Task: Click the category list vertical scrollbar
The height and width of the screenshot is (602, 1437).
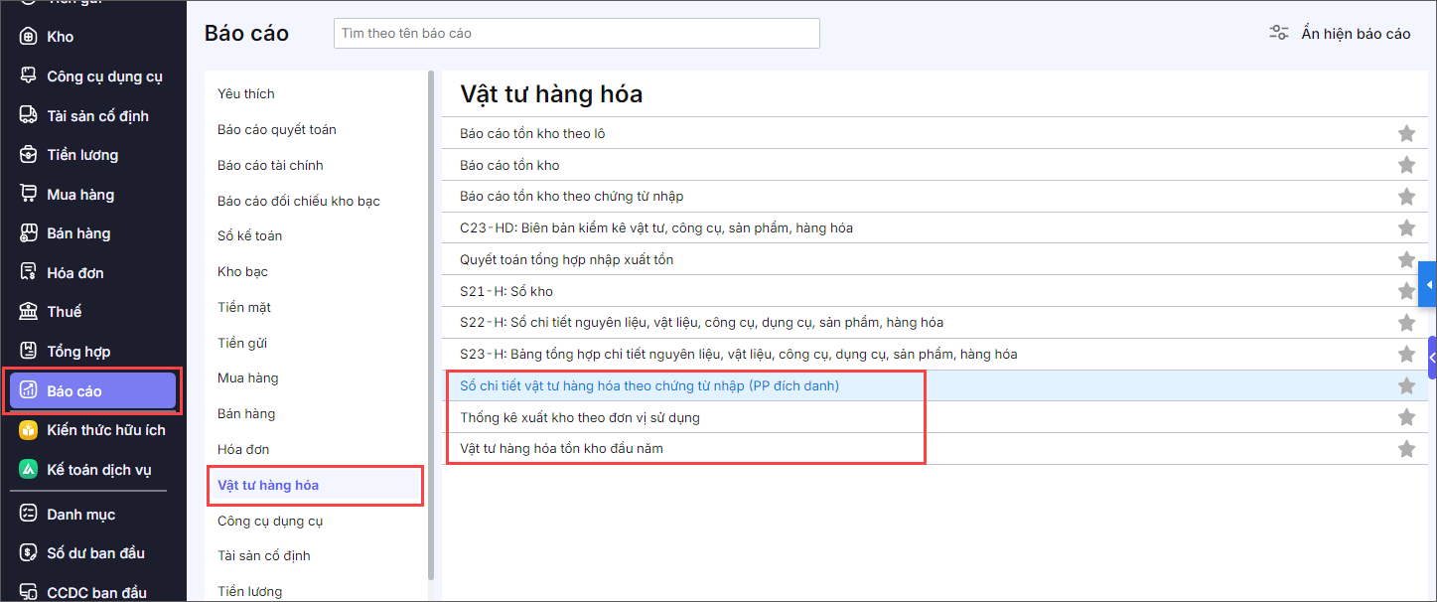Action: point(431,324)
